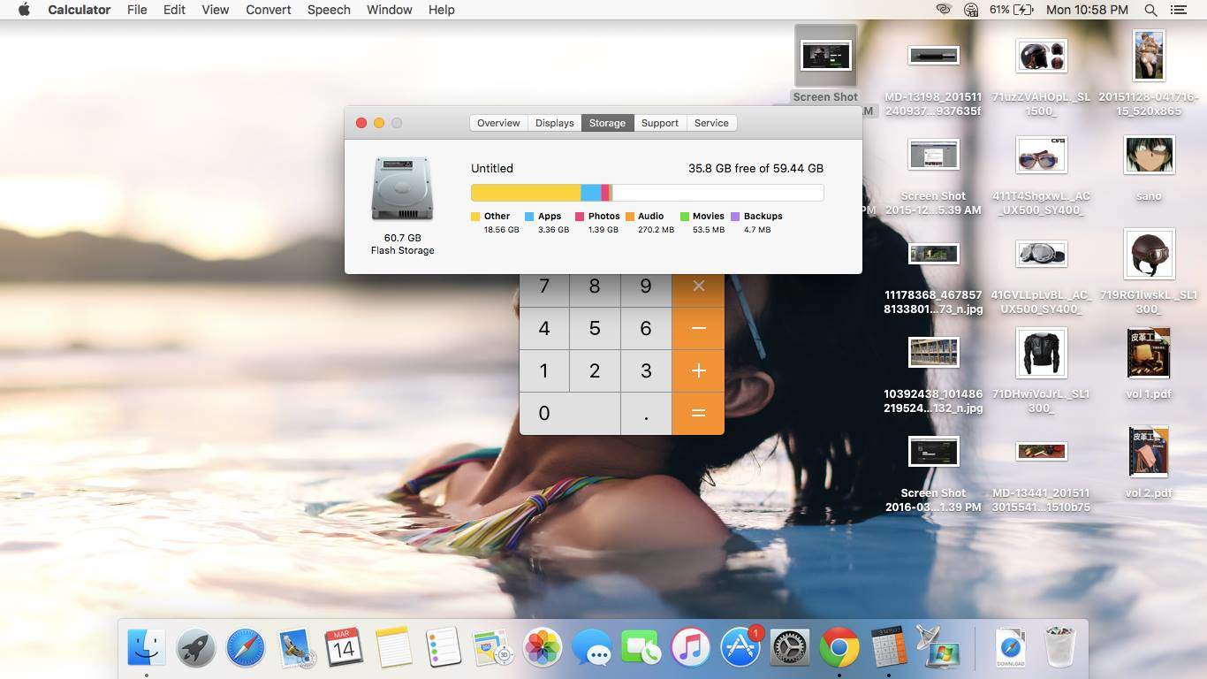Select the vol 1.pdf desktop file

pyautogui.click(x=1149, y=354)
